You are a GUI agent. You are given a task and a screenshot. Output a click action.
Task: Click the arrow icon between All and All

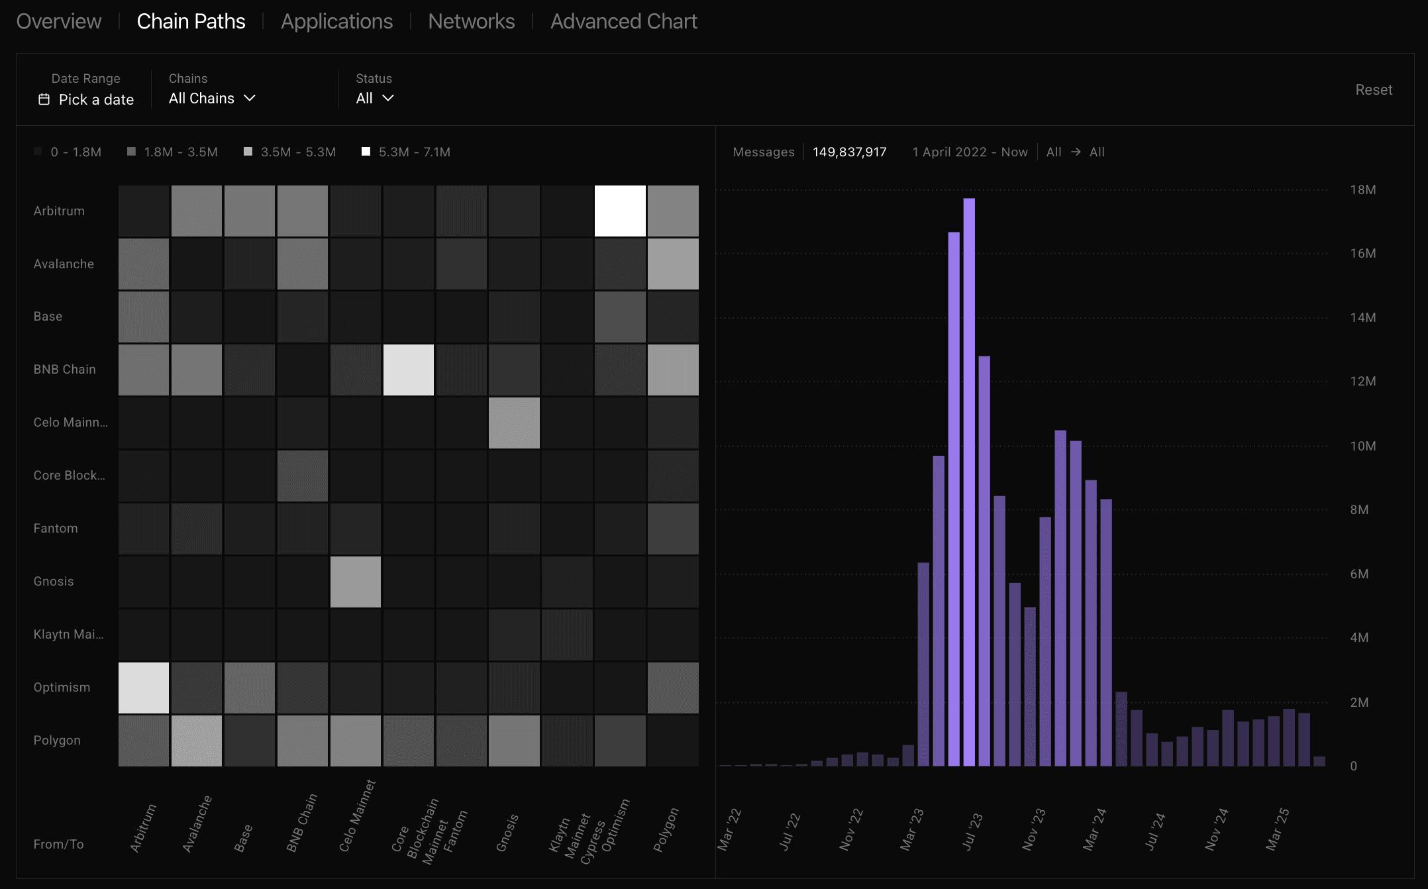click(1076, 152)
